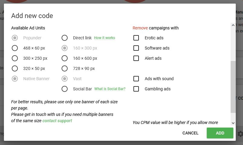The image size is (243, 145).
Task: Check the Gambling ads box
Action: pos(136,89)
